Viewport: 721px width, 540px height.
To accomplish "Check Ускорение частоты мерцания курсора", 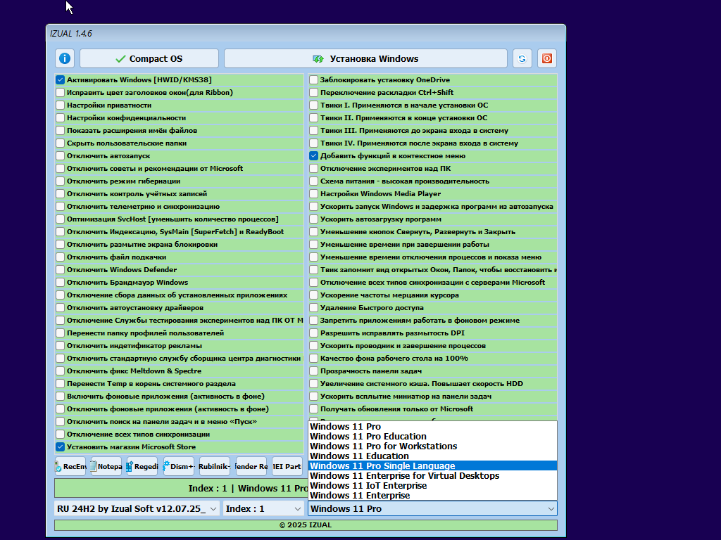I will point(313,295).
